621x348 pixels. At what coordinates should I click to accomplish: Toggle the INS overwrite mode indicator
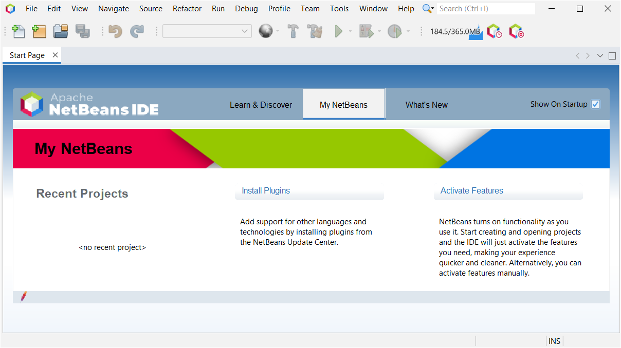click(554, 341)
